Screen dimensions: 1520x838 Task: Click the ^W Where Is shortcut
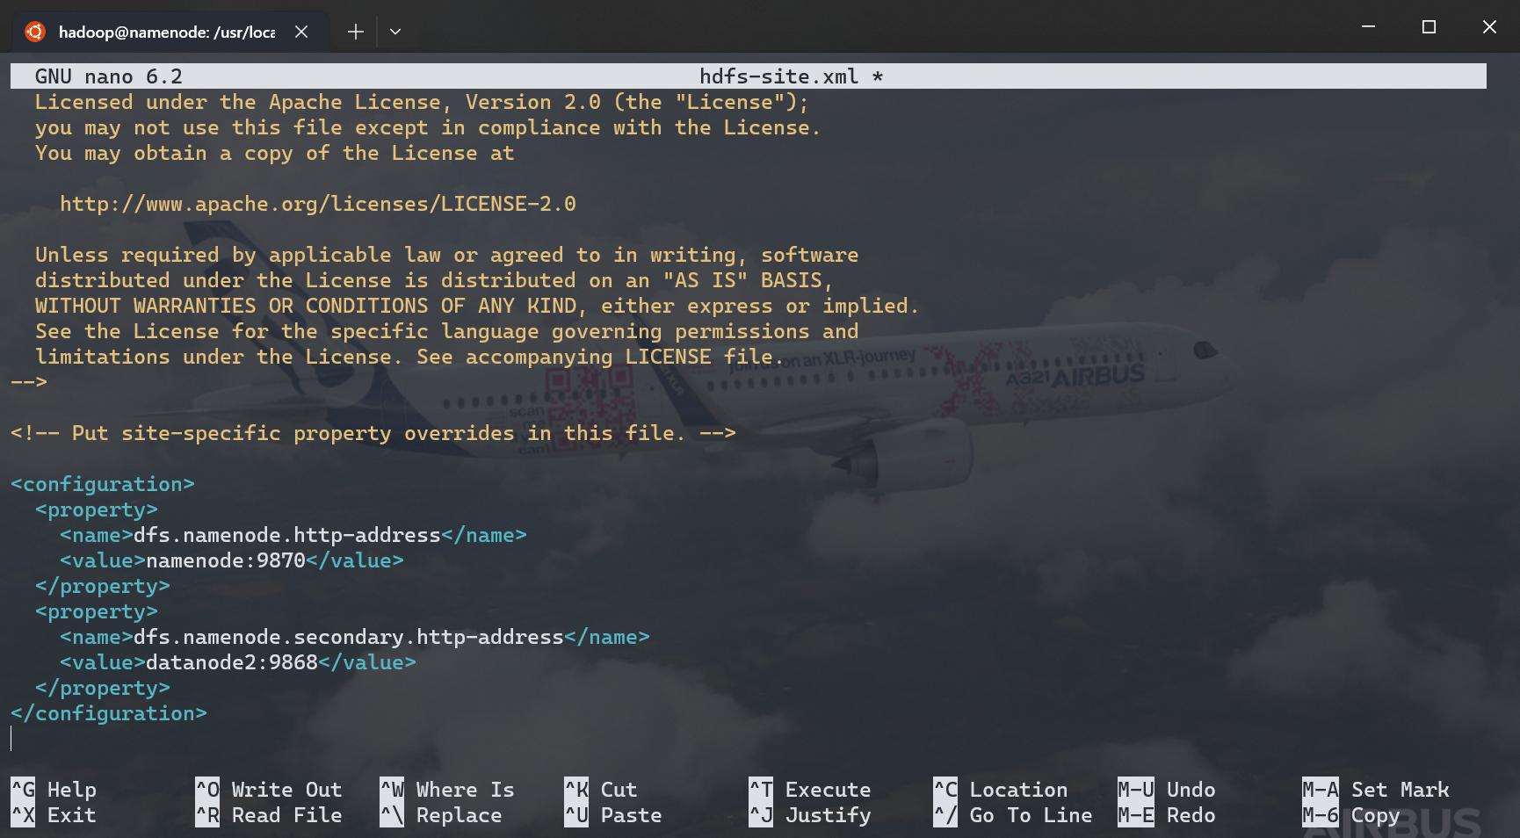pyautogui.click(x=447, y=790)
